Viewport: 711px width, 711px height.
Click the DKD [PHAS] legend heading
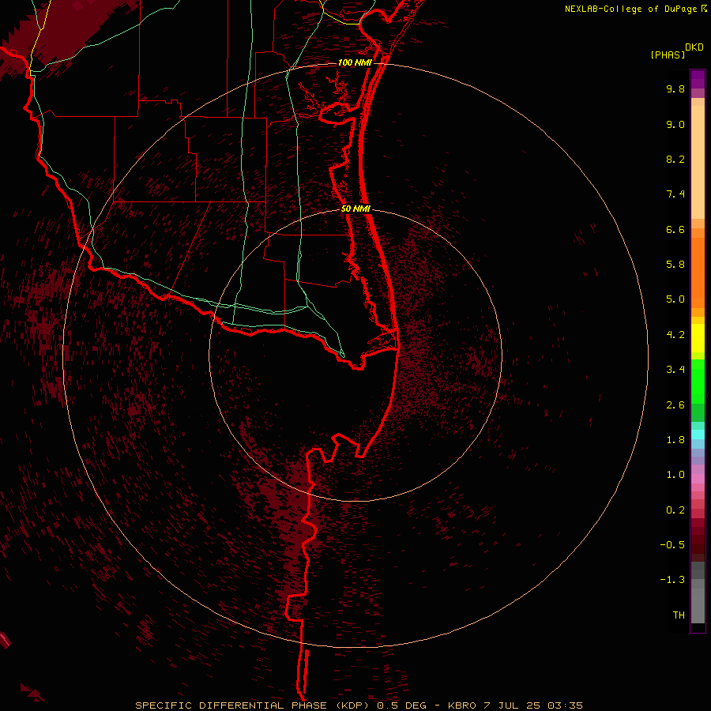point(676,51)
